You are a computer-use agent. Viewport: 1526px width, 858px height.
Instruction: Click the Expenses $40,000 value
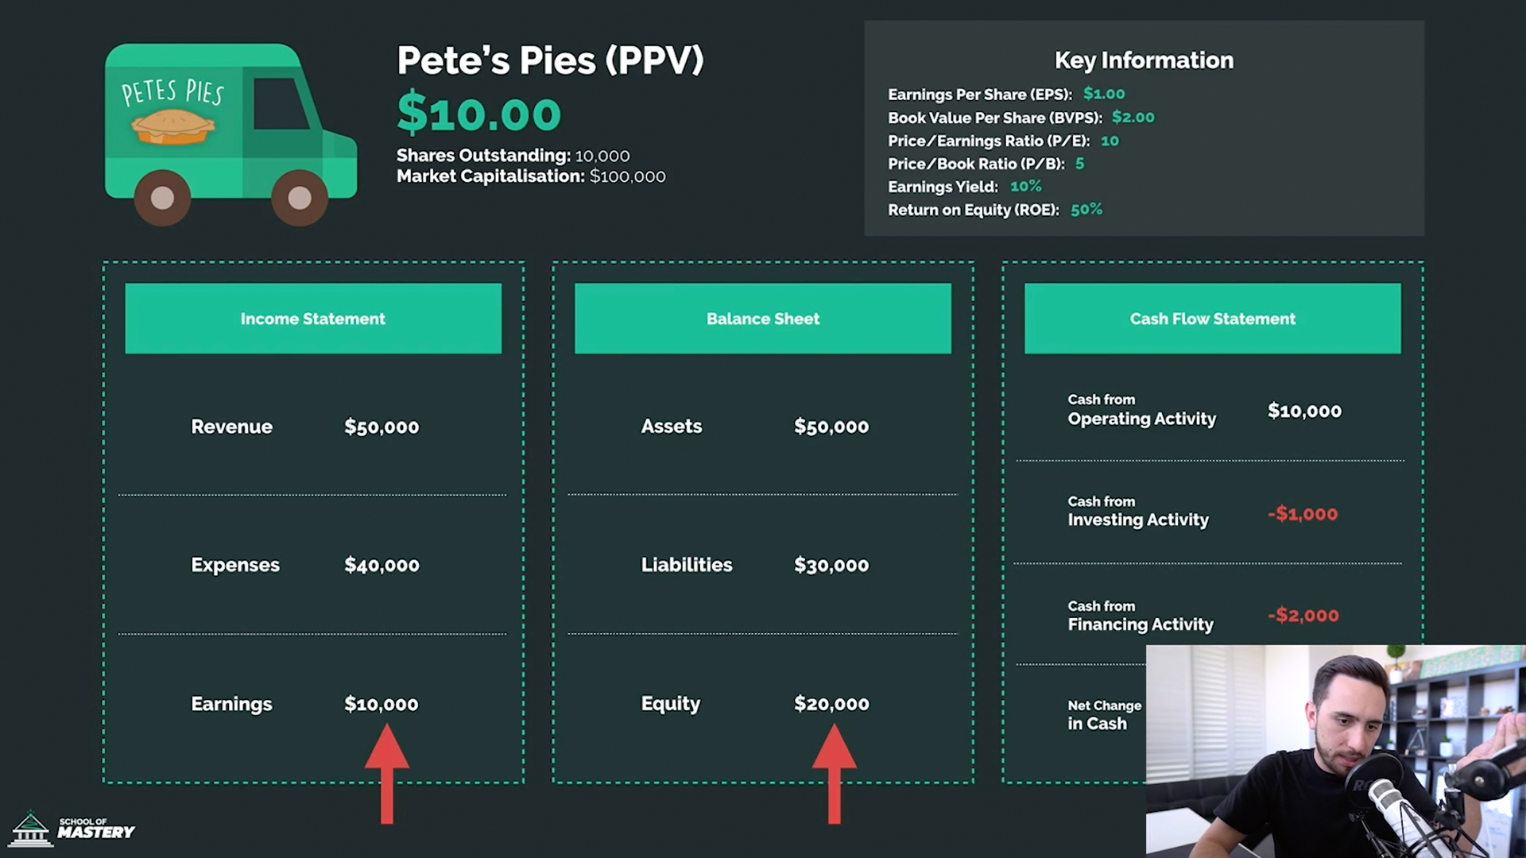coord(381,565)
